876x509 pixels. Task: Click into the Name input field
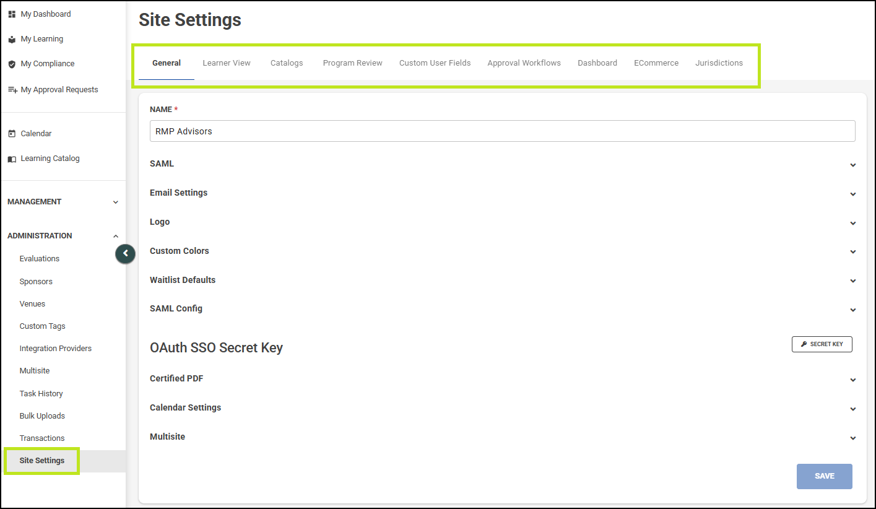[502, 131]
